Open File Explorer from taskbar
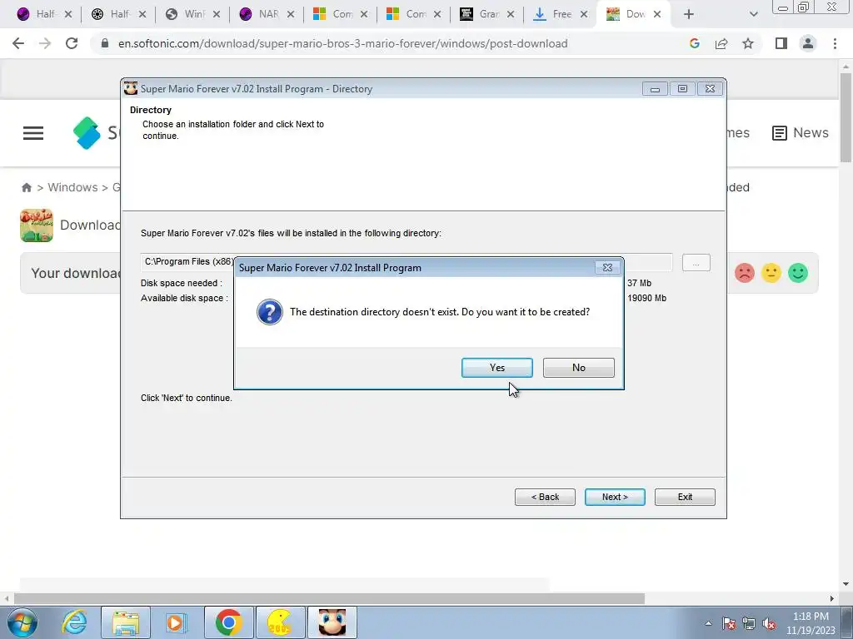 click(126, 622)
